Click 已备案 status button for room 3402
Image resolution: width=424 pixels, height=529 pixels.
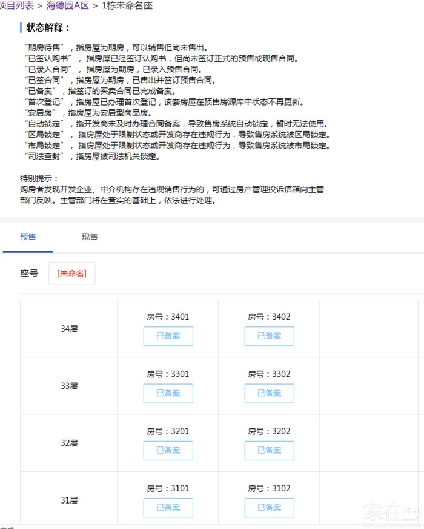[x=269, y=336]
